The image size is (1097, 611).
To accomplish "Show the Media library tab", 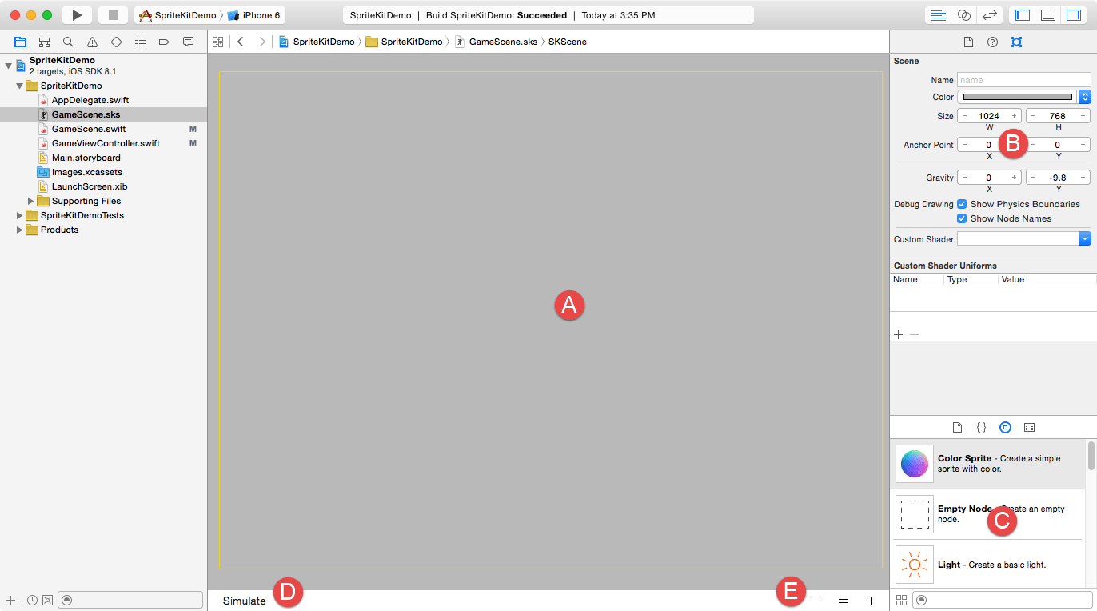I will coord(1029,428).
